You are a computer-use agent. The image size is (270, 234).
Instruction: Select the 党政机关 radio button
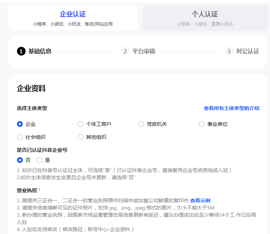point(141,124)
